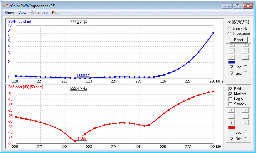Click the enabled minus button beside the Refl coef plot
The width and height of the screenshot is (256, 153).
pos(232,116)
